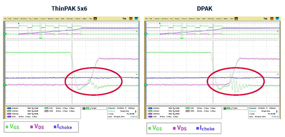
Task: Click the green VGS legend square under ThinPAK
Action: tap(7, 127)
